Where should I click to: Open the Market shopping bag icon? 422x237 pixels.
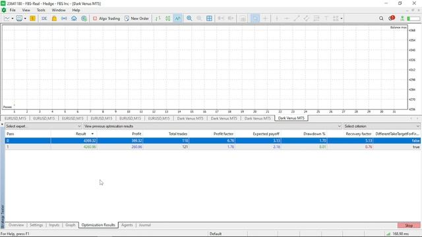54,18
